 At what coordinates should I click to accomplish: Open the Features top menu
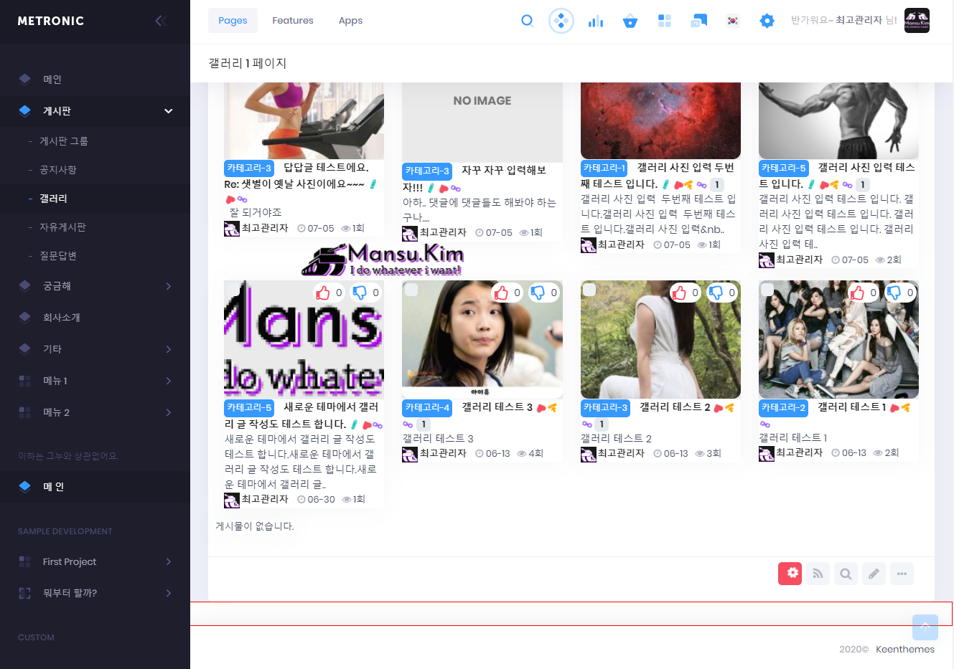tap(292, 21)
